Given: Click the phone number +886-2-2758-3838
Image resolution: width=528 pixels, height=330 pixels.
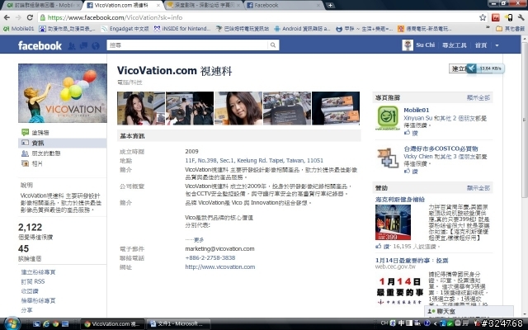Looking at the screenshot, I should 210,258.
